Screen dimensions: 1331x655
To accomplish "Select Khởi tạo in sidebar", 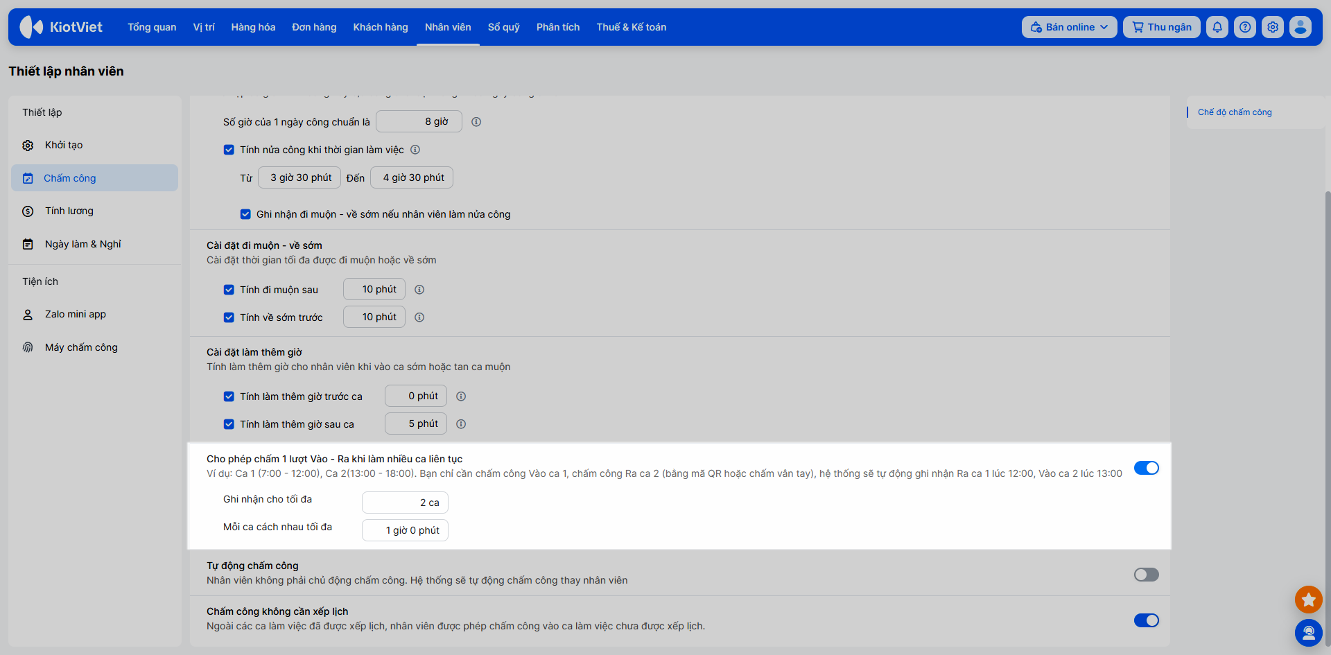I will (94, 145).
